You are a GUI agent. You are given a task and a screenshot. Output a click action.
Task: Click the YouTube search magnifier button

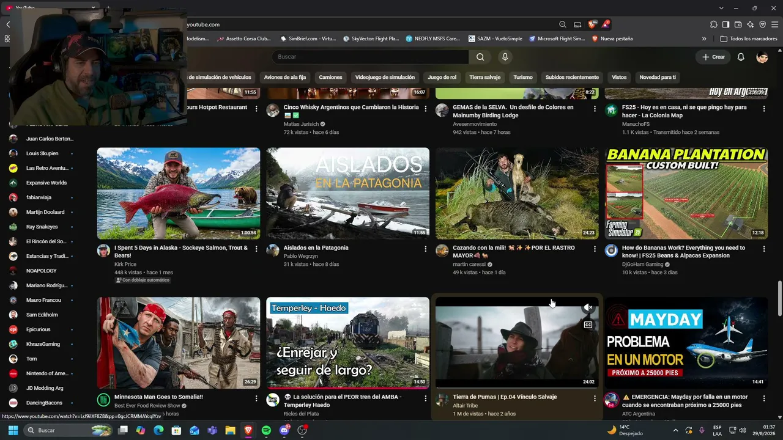point(480,57)
